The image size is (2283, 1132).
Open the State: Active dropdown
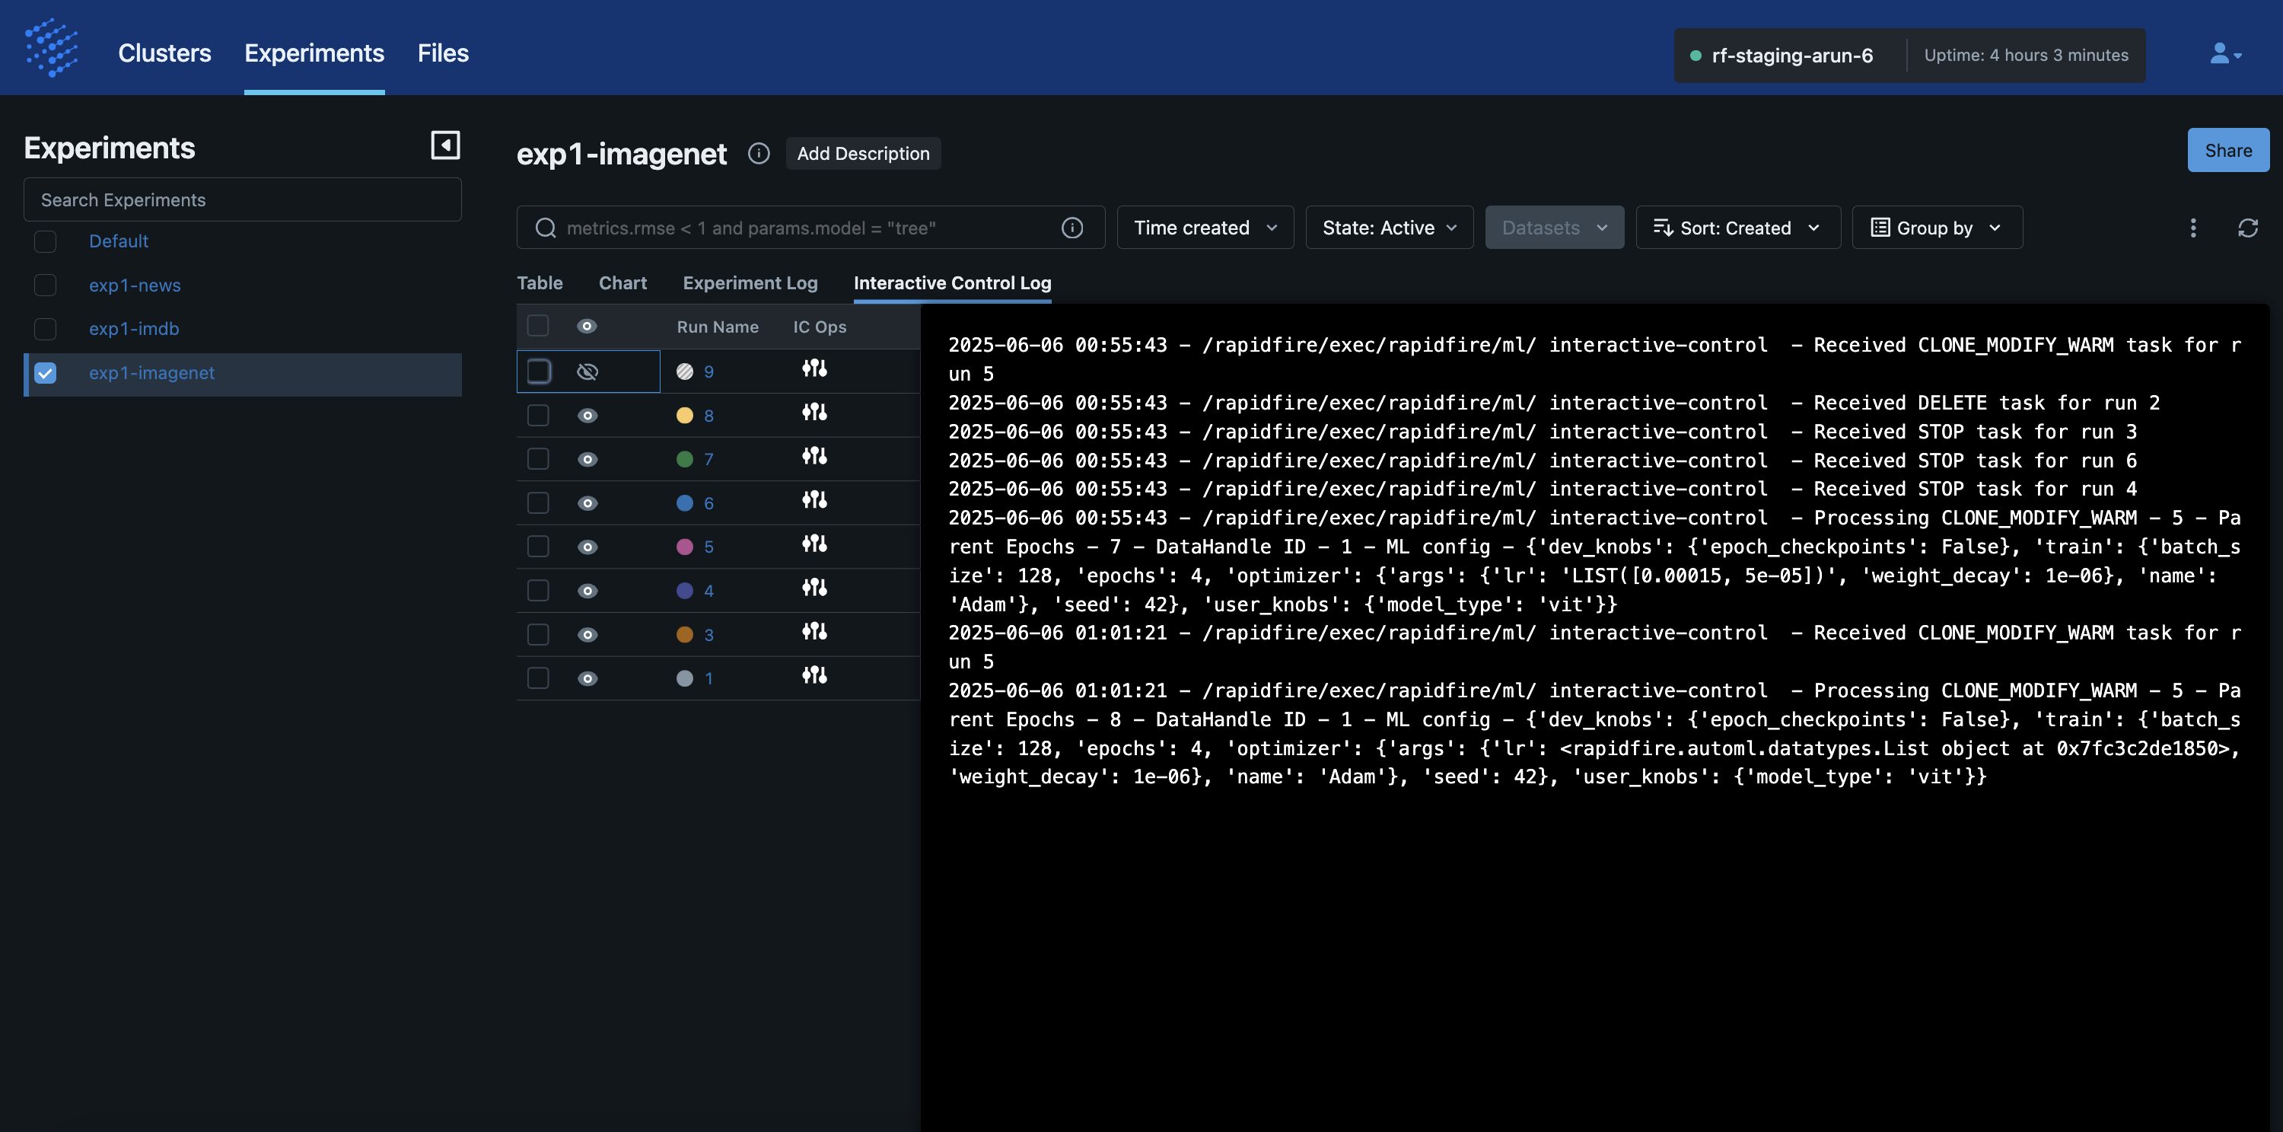(1389, 228)
